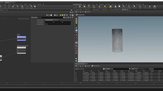Add a Portal Light from shelf
Viewport: 163px width, 91px height.
click(x=129, y=7)
